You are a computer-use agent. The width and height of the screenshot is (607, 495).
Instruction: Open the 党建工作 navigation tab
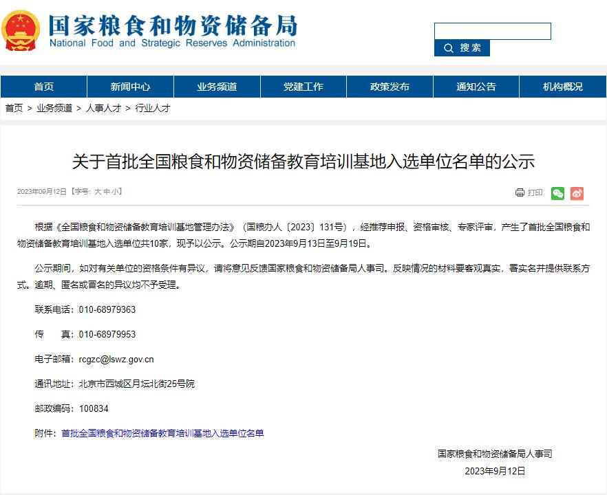click(x=303, y=87)
